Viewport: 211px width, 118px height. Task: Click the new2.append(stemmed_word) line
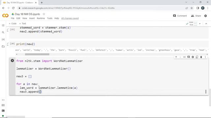[41, 31]
